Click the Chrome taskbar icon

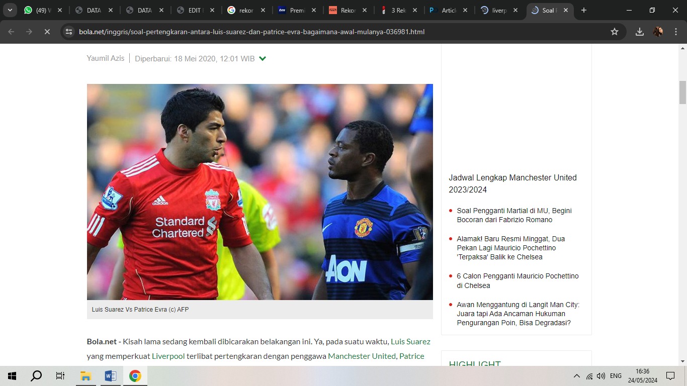[x=135, y=376]
